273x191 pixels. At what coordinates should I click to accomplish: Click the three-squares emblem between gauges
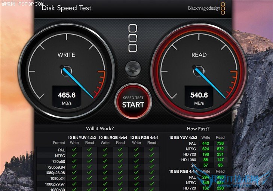point(133,38)
